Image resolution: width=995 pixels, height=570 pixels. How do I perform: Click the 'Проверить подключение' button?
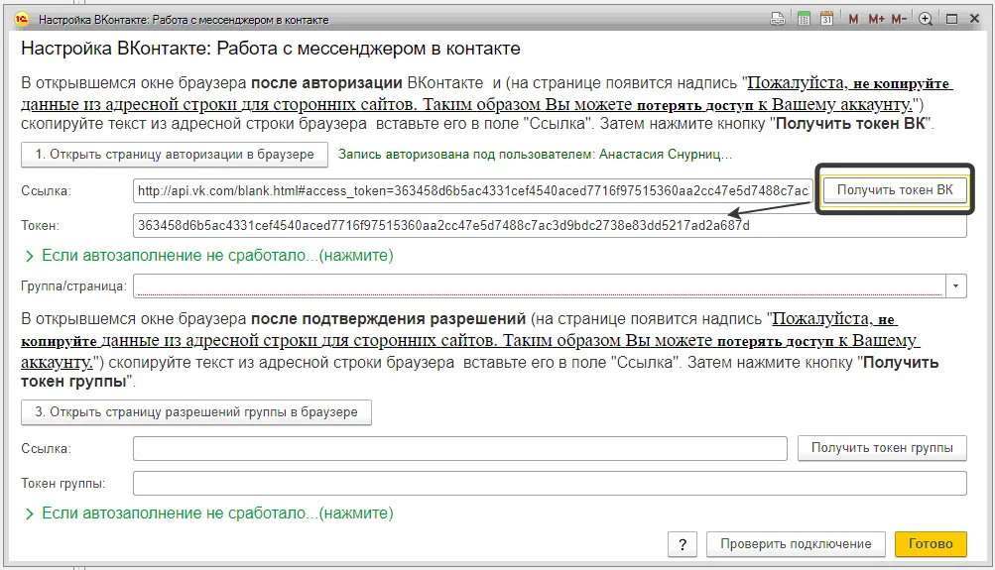tap(796, 544)
